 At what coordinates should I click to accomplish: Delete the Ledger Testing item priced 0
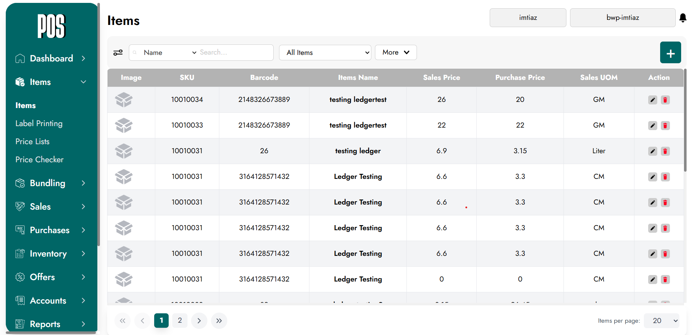665,280
